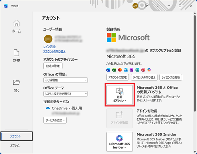Click the ユーザー情報 section heading
The image size is (197, 154).
pos(53,29)
